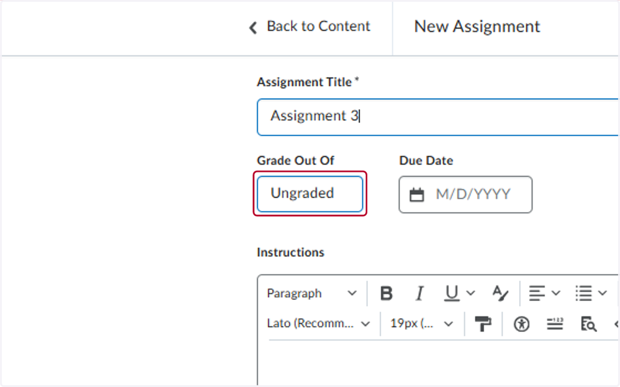The height and width of the screenshot is (387, 620).
Task: Click the calendar icon in Due Date
Action: [x=416, y=195]
